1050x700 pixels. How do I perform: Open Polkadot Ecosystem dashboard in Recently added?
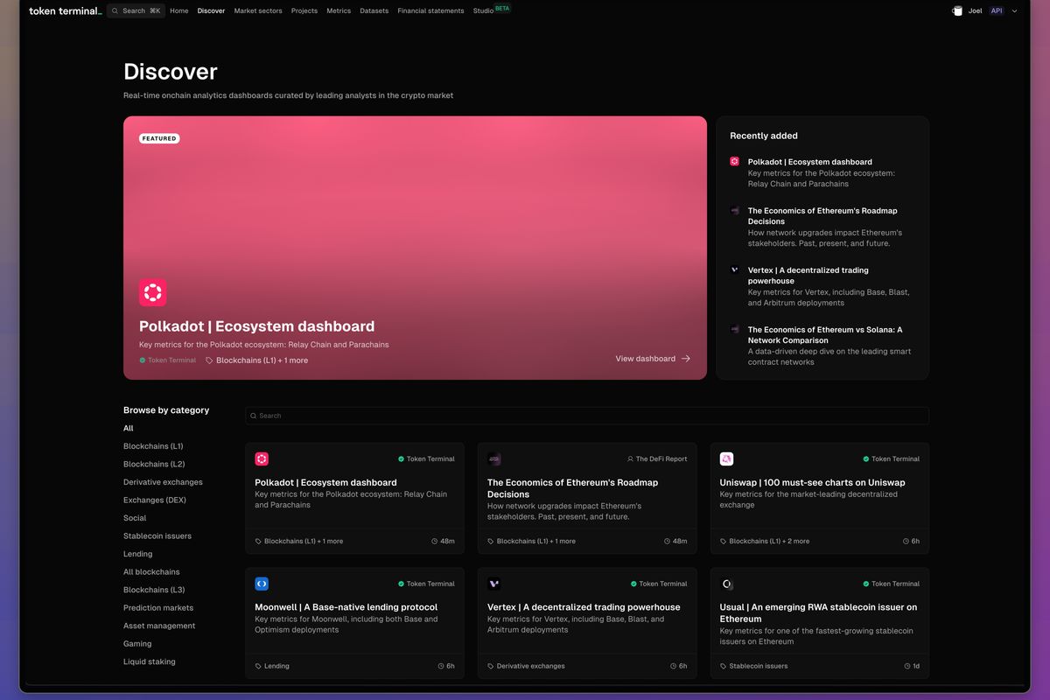[x=809, y=162]
